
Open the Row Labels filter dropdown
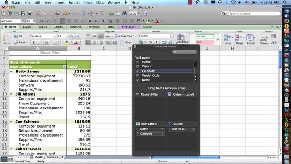(65, 67)
